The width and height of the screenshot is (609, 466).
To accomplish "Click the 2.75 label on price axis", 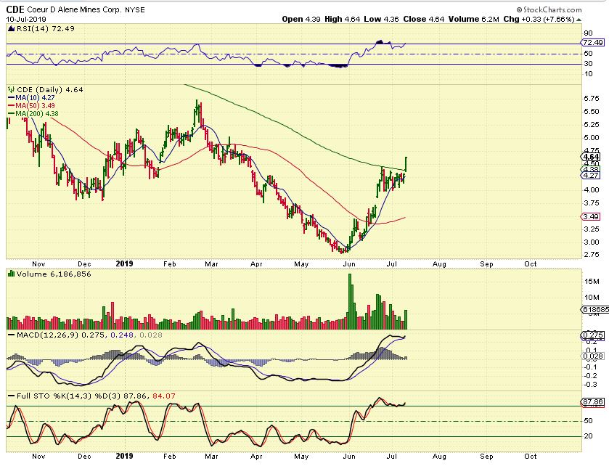I will pyautogui.click(x=591, y=255).
